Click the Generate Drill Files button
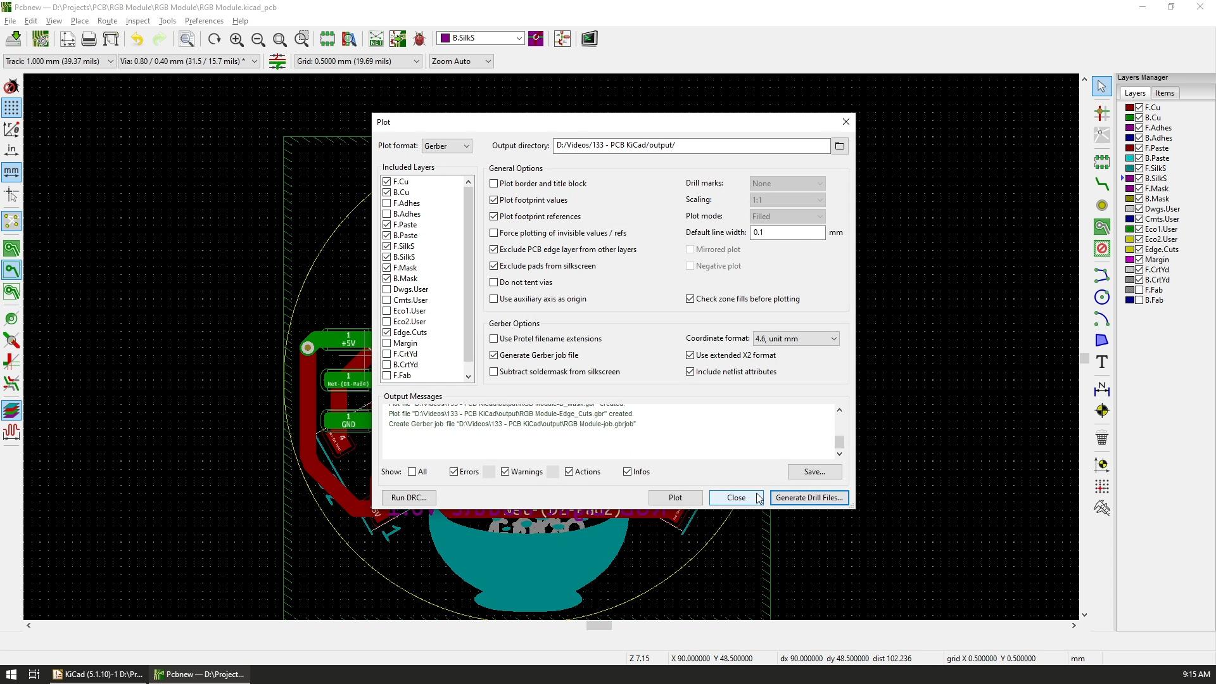1216x684 pixels. pyautogui.click(x=809, y=498)
